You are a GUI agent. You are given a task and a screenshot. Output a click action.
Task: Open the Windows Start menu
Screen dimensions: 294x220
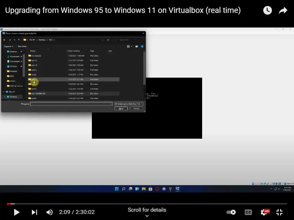click(117, 189)
